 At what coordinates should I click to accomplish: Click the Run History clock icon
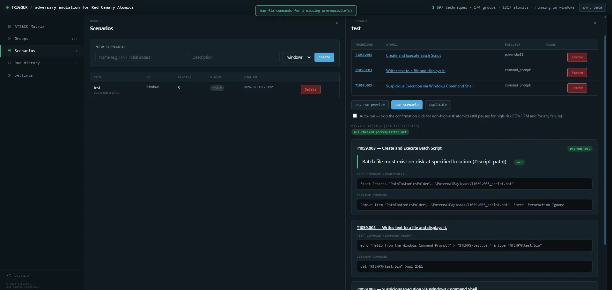(9, 63)
